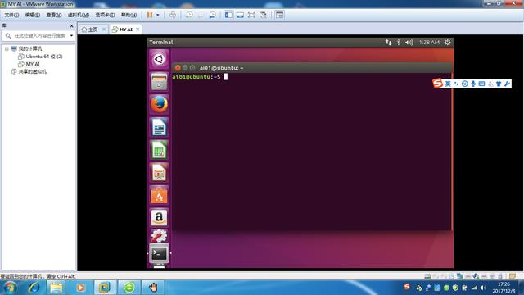Open the snapshot manager icon
The width and height of the screenshot is (524, 295).
[212, 15]
